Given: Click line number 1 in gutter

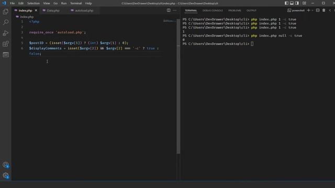Looking at the screenshot, I should [x=22, y=21].
